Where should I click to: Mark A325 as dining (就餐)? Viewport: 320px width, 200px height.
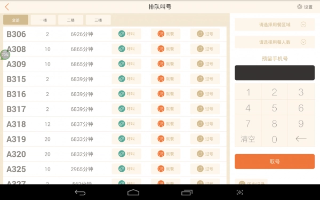coord(165,169)
